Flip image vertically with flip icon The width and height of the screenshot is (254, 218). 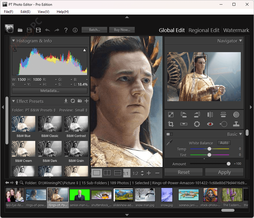pyautogui.click(x=223, y=115)
